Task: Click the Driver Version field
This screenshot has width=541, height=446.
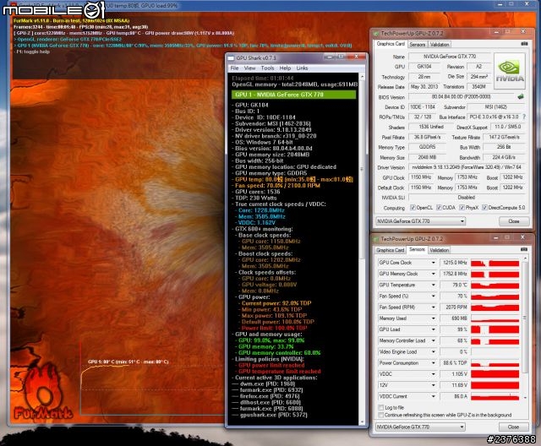Action: point(467,167)
